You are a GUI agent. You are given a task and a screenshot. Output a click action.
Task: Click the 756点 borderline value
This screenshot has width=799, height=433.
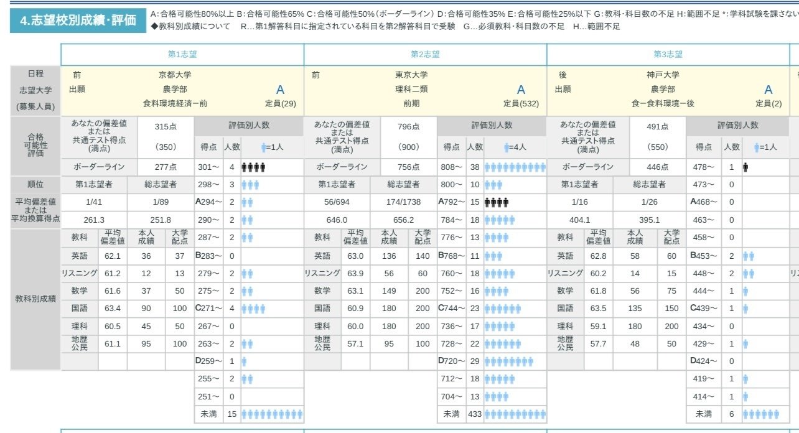[409, 167]
